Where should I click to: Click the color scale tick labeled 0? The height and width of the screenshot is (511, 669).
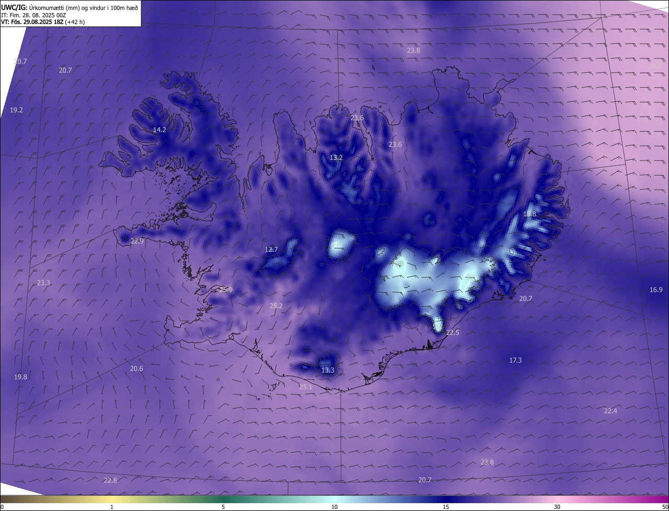(2, 507)
